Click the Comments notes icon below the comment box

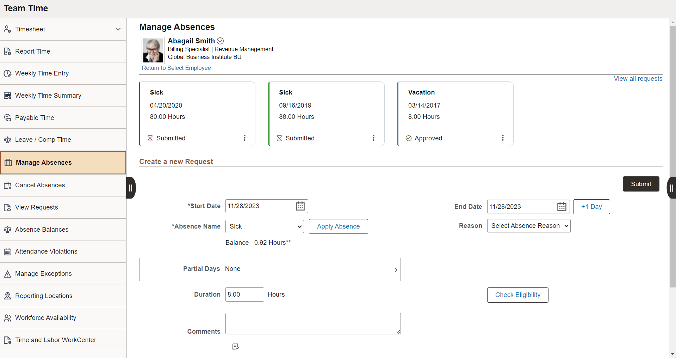coord(235,347)
